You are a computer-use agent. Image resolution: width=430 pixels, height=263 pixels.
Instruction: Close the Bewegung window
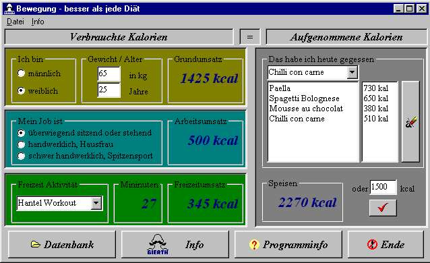point(421,9)
